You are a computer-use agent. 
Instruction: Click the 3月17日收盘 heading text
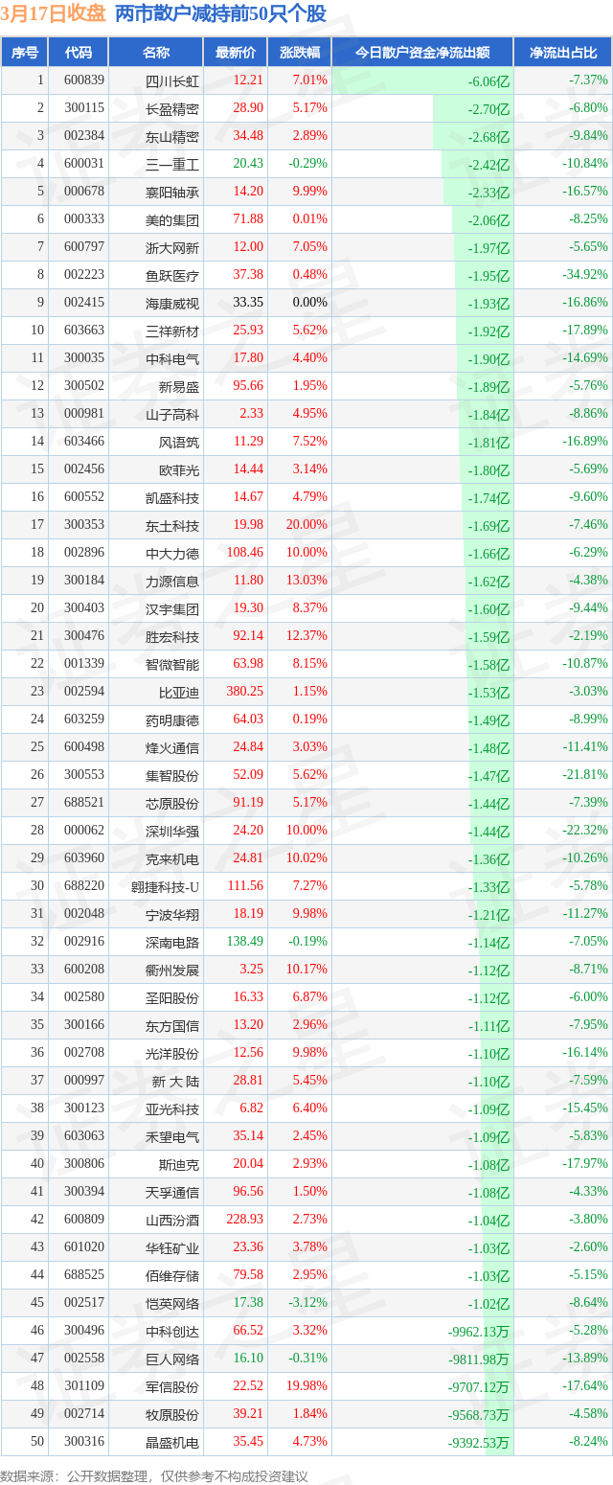[54, 13]
